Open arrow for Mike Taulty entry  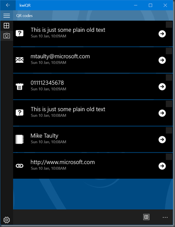(x=162, y=139)
